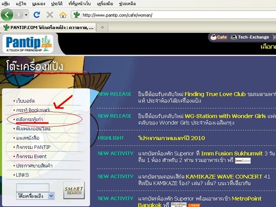Open the เครื่องมือ menu in the menu bar
Screen dimensions: 276x207
[105, 4]
